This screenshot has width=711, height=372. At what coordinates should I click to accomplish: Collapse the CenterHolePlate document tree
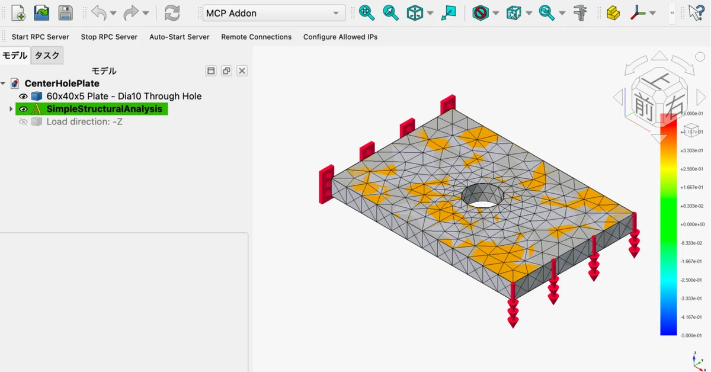4,84
